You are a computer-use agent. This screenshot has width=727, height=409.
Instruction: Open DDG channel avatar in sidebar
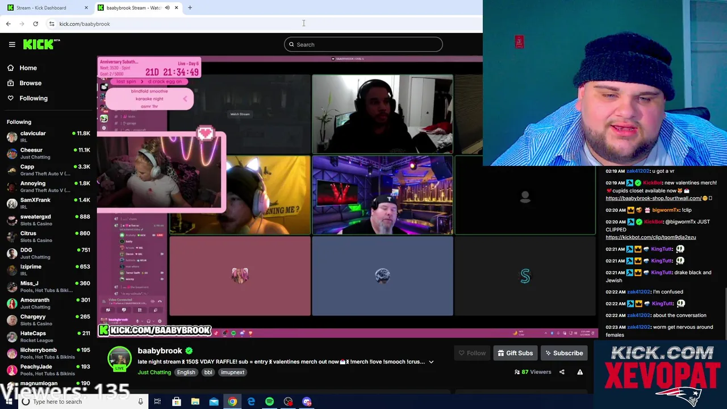click(12, 253)
